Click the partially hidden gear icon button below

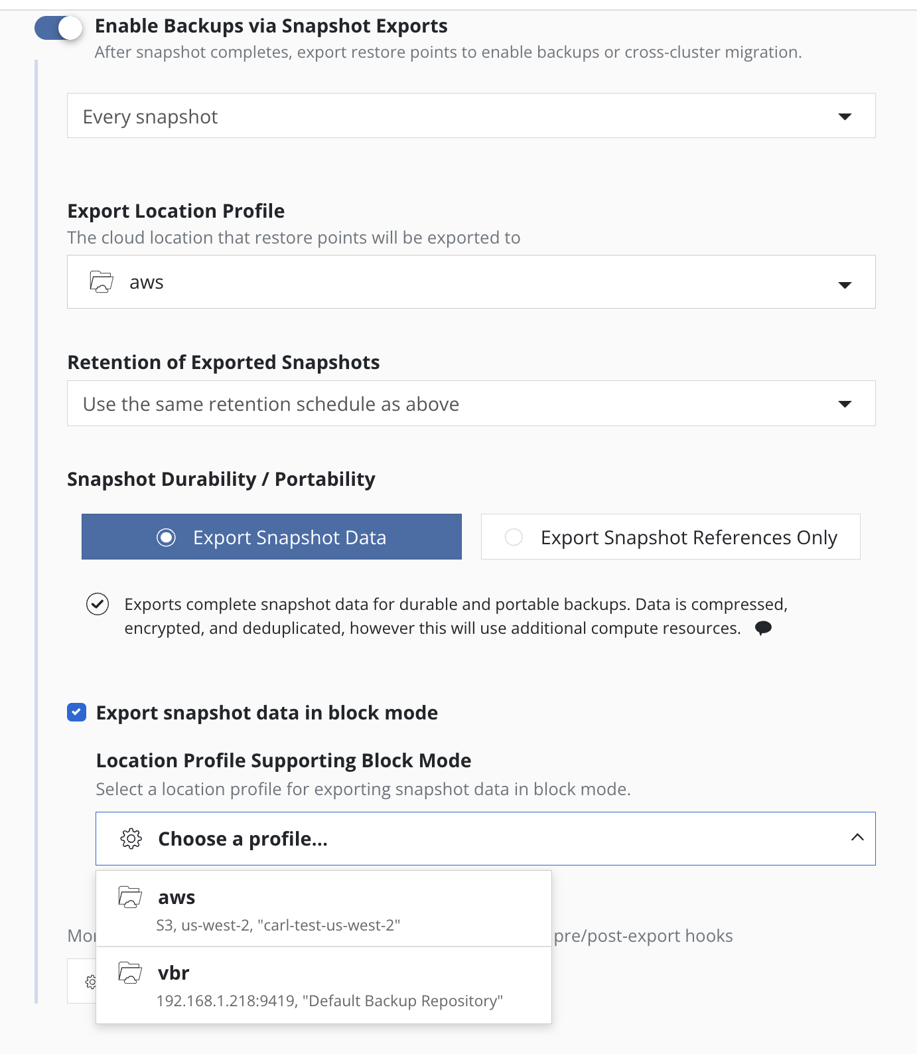click(x=90, y=981)
